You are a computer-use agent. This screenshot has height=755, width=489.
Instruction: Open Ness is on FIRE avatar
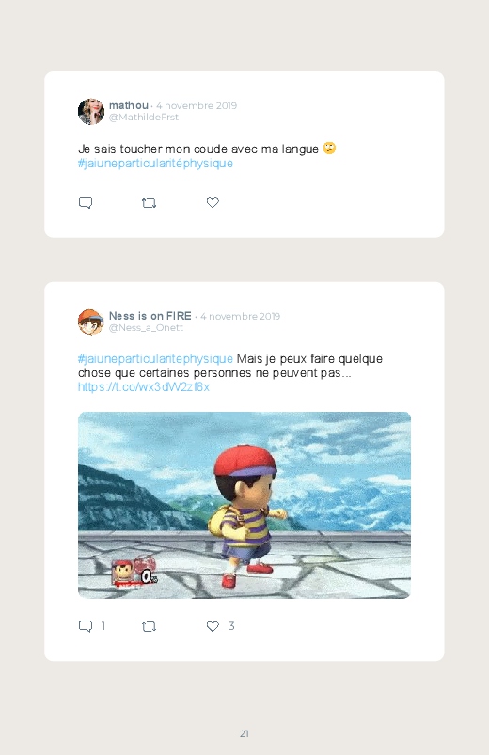click(91, 322)
